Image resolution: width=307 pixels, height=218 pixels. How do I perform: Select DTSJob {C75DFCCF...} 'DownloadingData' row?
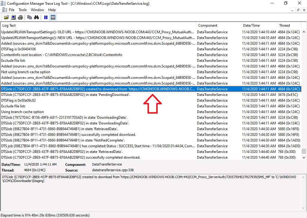point(151,123)
